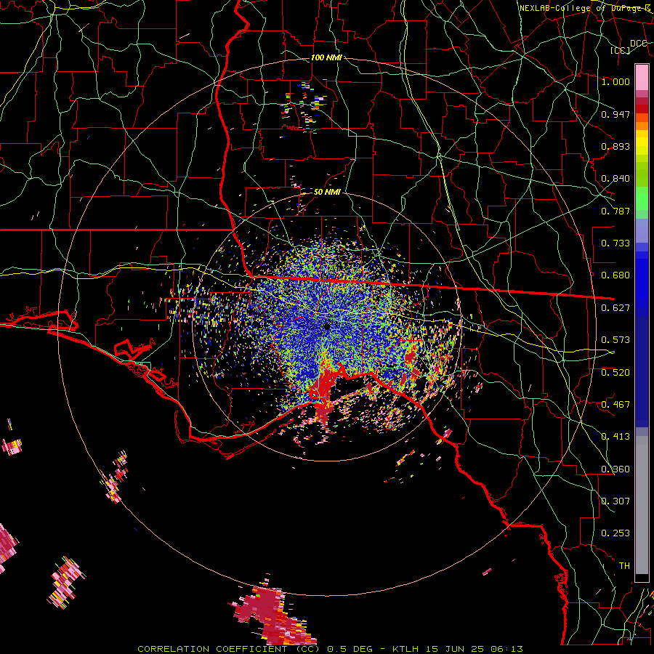654x654 pixels.
Task: Select the 0.307 scale value
Action: click(615, 501)
